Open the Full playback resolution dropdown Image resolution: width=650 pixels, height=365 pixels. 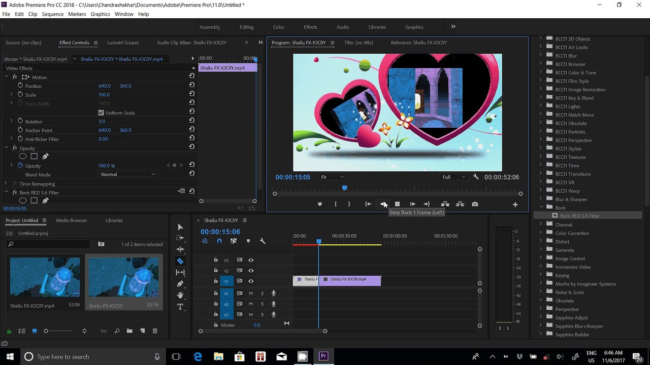[453, 177]
